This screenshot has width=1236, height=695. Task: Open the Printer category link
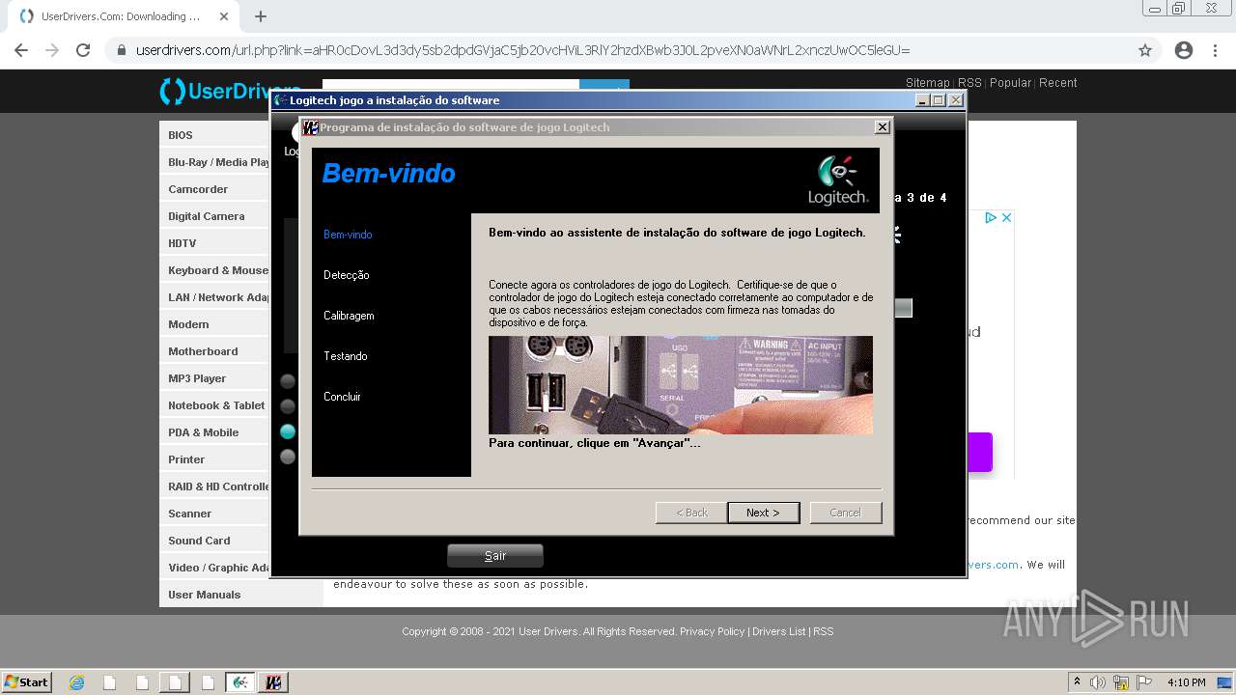coord(186,459)
